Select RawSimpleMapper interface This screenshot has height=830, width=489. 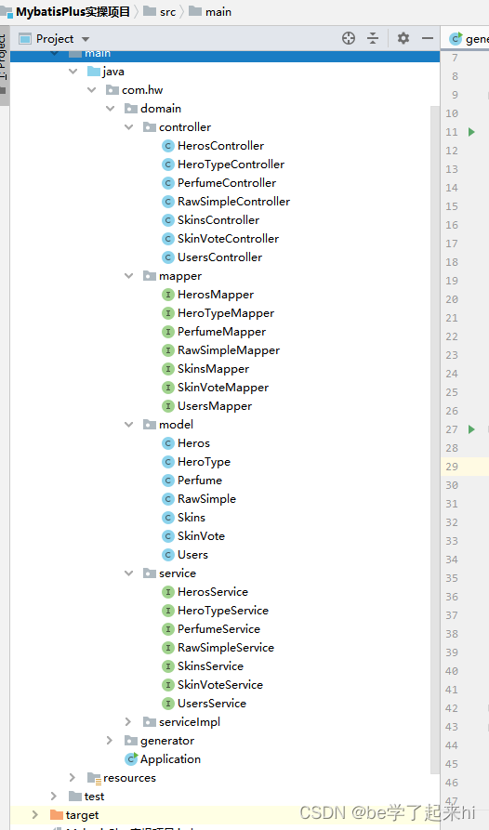pyautogui.click(x=229, y=350)
